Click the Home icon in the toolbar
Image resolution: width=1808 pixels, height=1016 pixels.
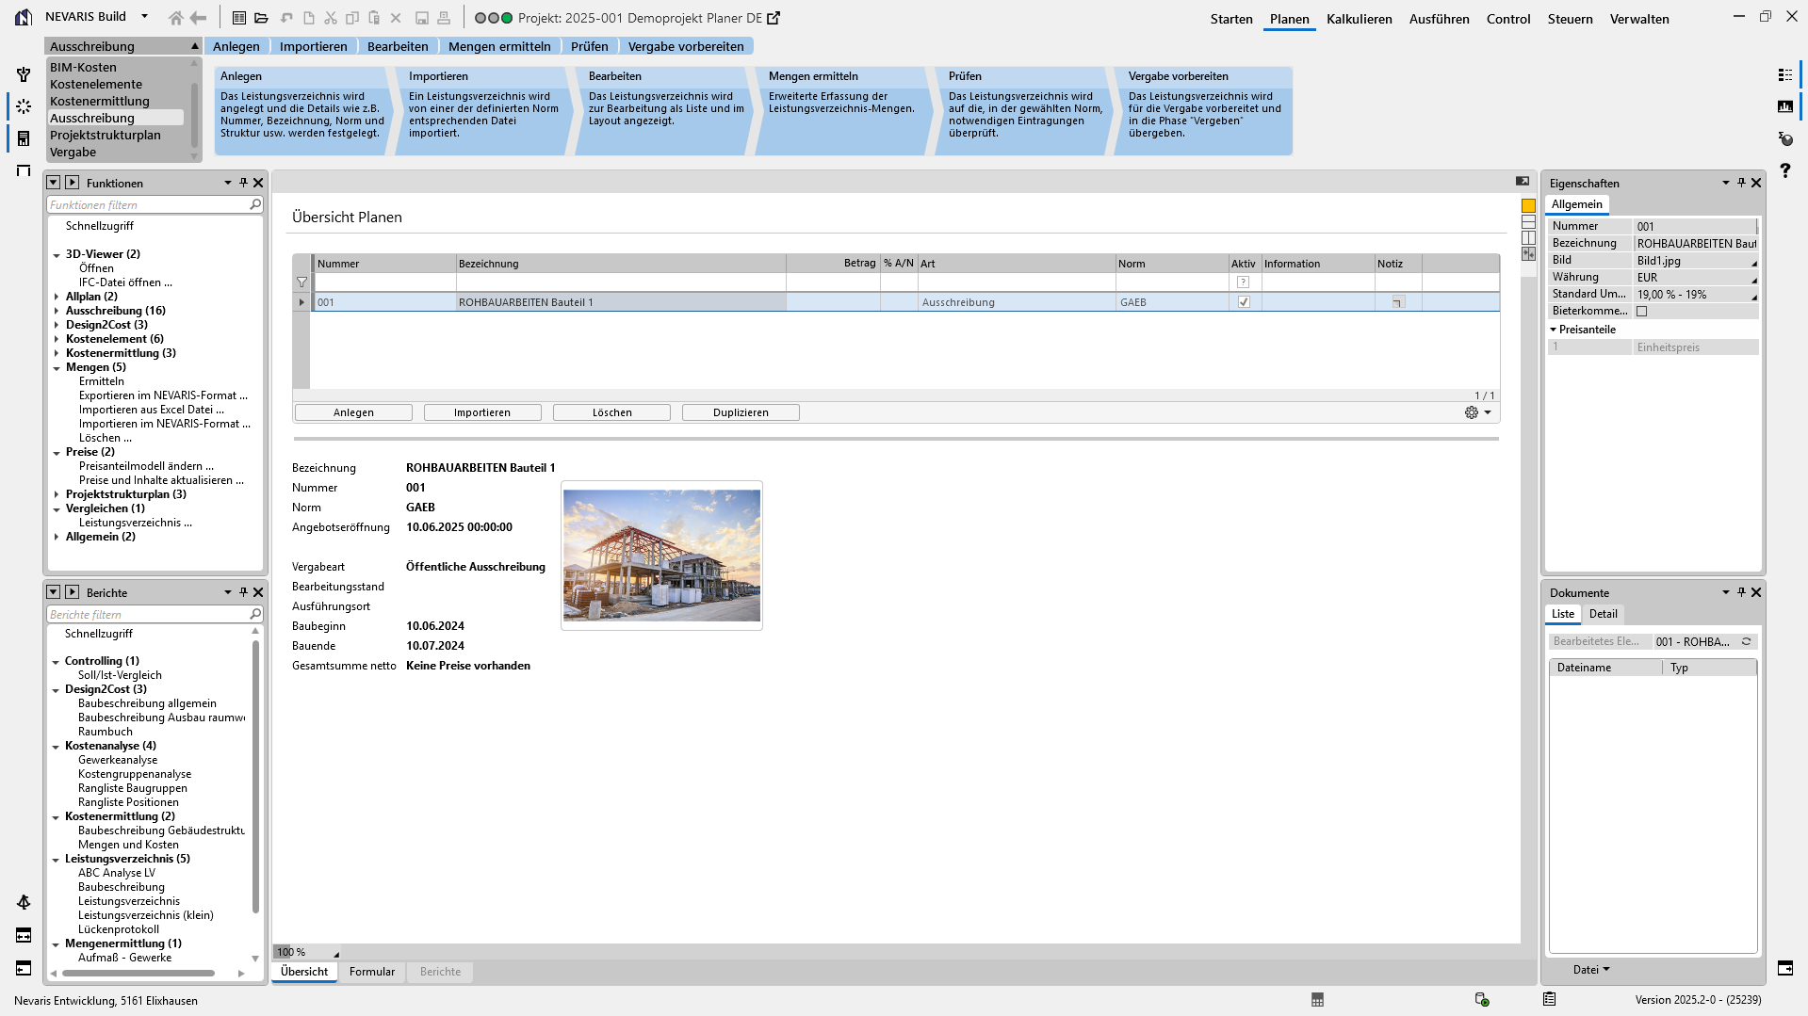coord(177,17)
